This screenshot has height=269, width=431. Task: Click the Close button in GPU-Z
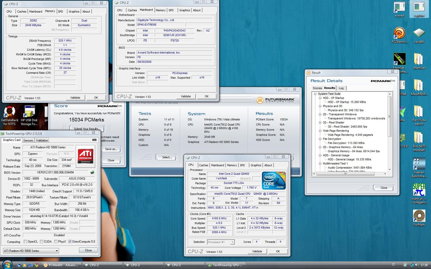(x=88, y=250)
